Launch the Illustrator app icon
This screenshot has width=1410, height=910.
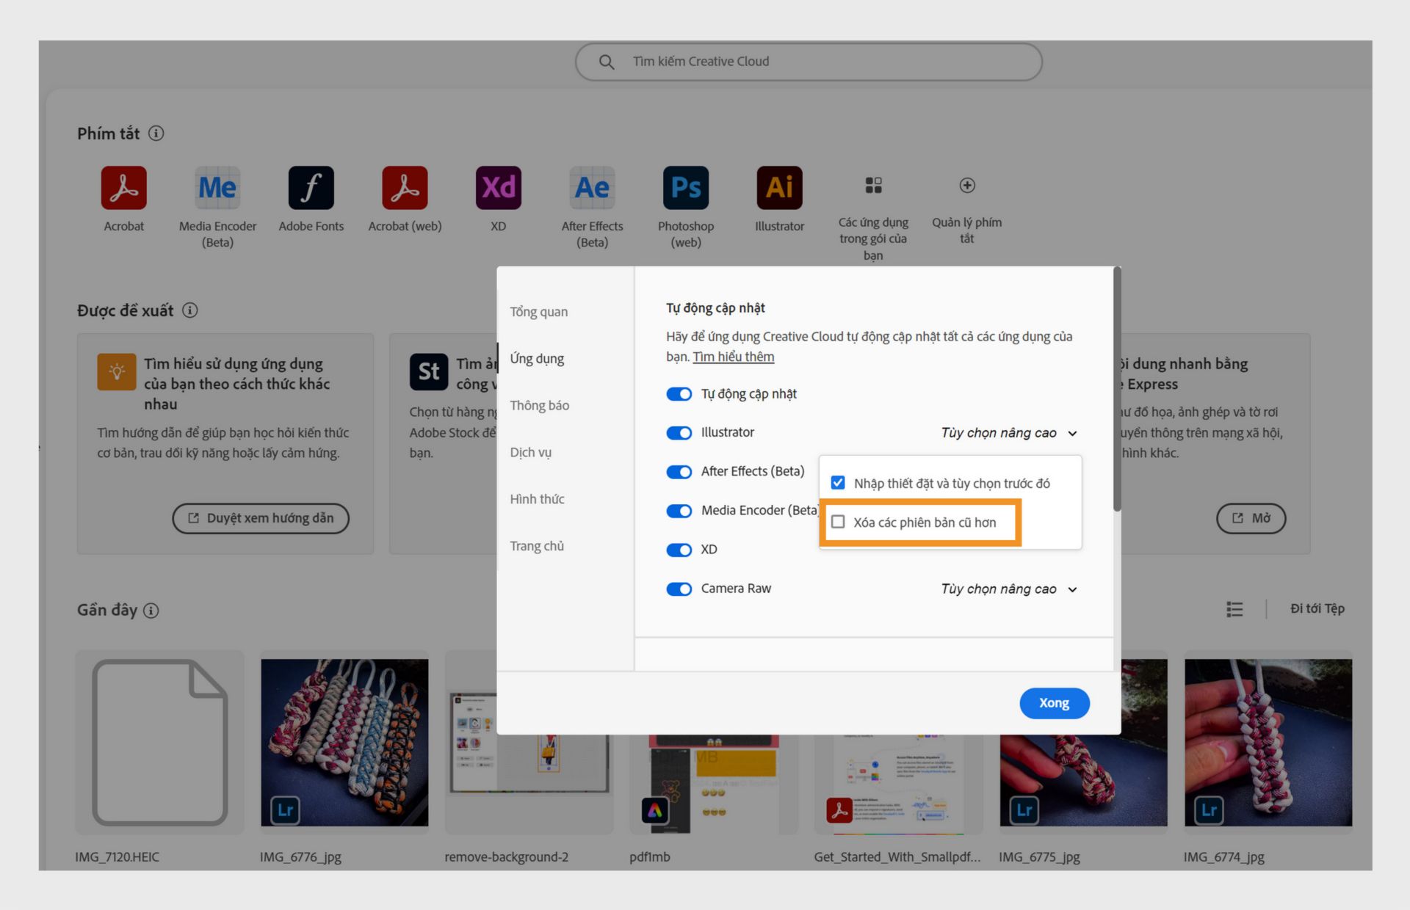coord(779,188)
